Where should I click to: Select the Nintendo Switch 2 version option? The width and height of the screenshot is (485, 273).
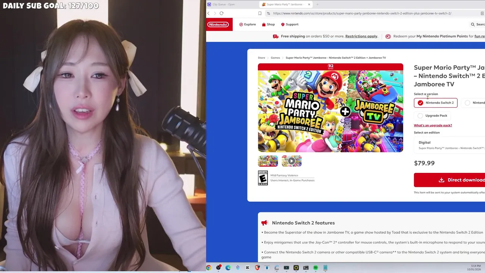pyautogui.click(x=436, y=103)
